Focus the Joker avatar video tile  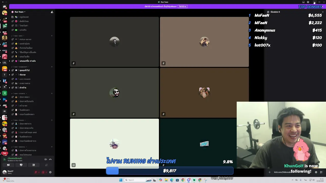click(114, 93)
